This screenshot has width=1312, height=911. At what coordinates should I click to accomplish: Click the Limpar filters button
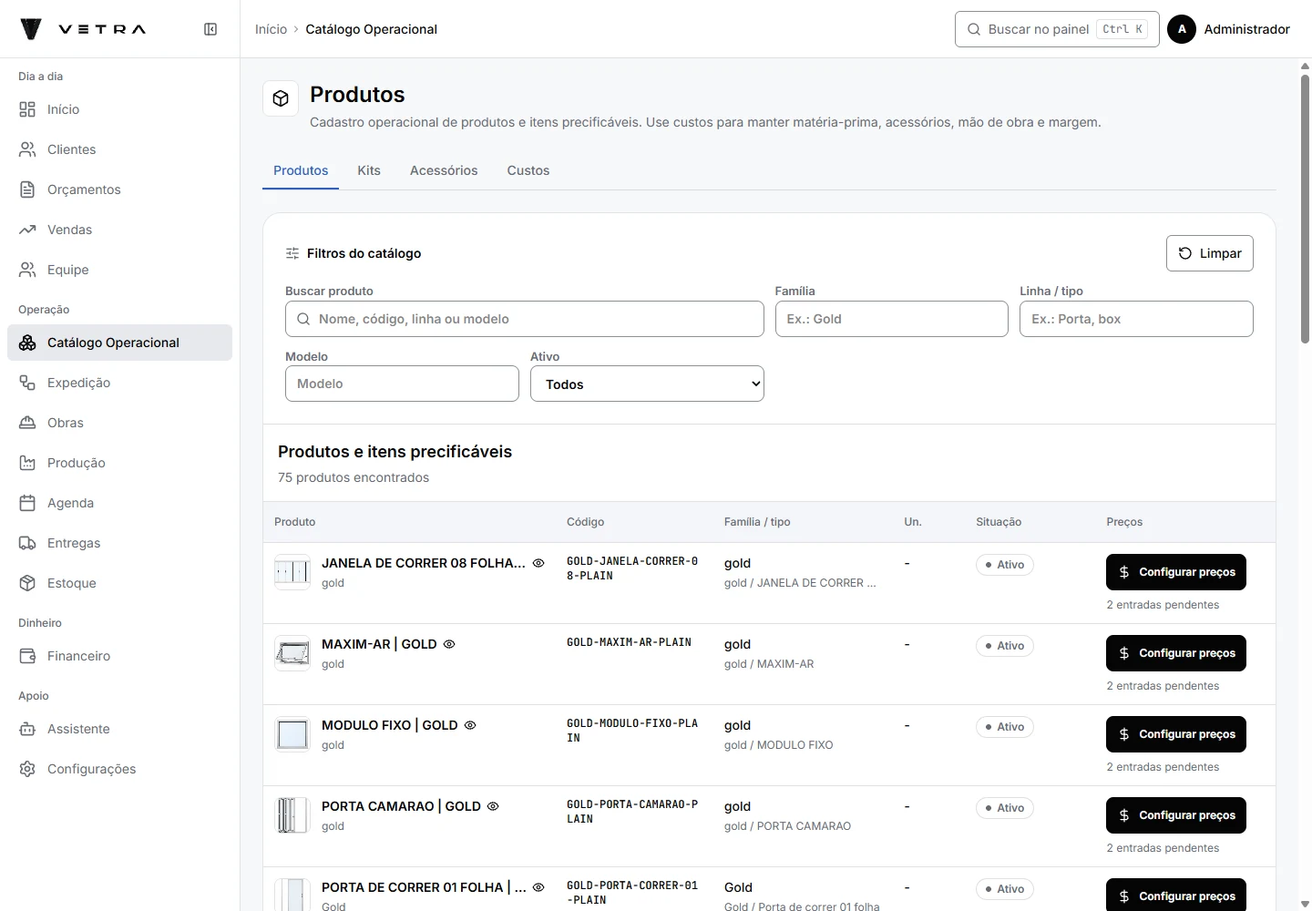click(x=1210, y=253)
